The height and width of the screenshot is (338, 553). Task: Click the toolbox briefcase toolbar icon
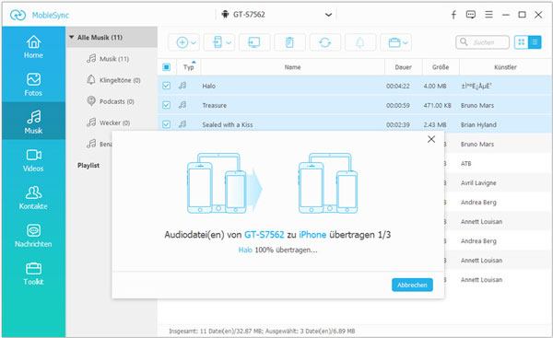(394, 42)
